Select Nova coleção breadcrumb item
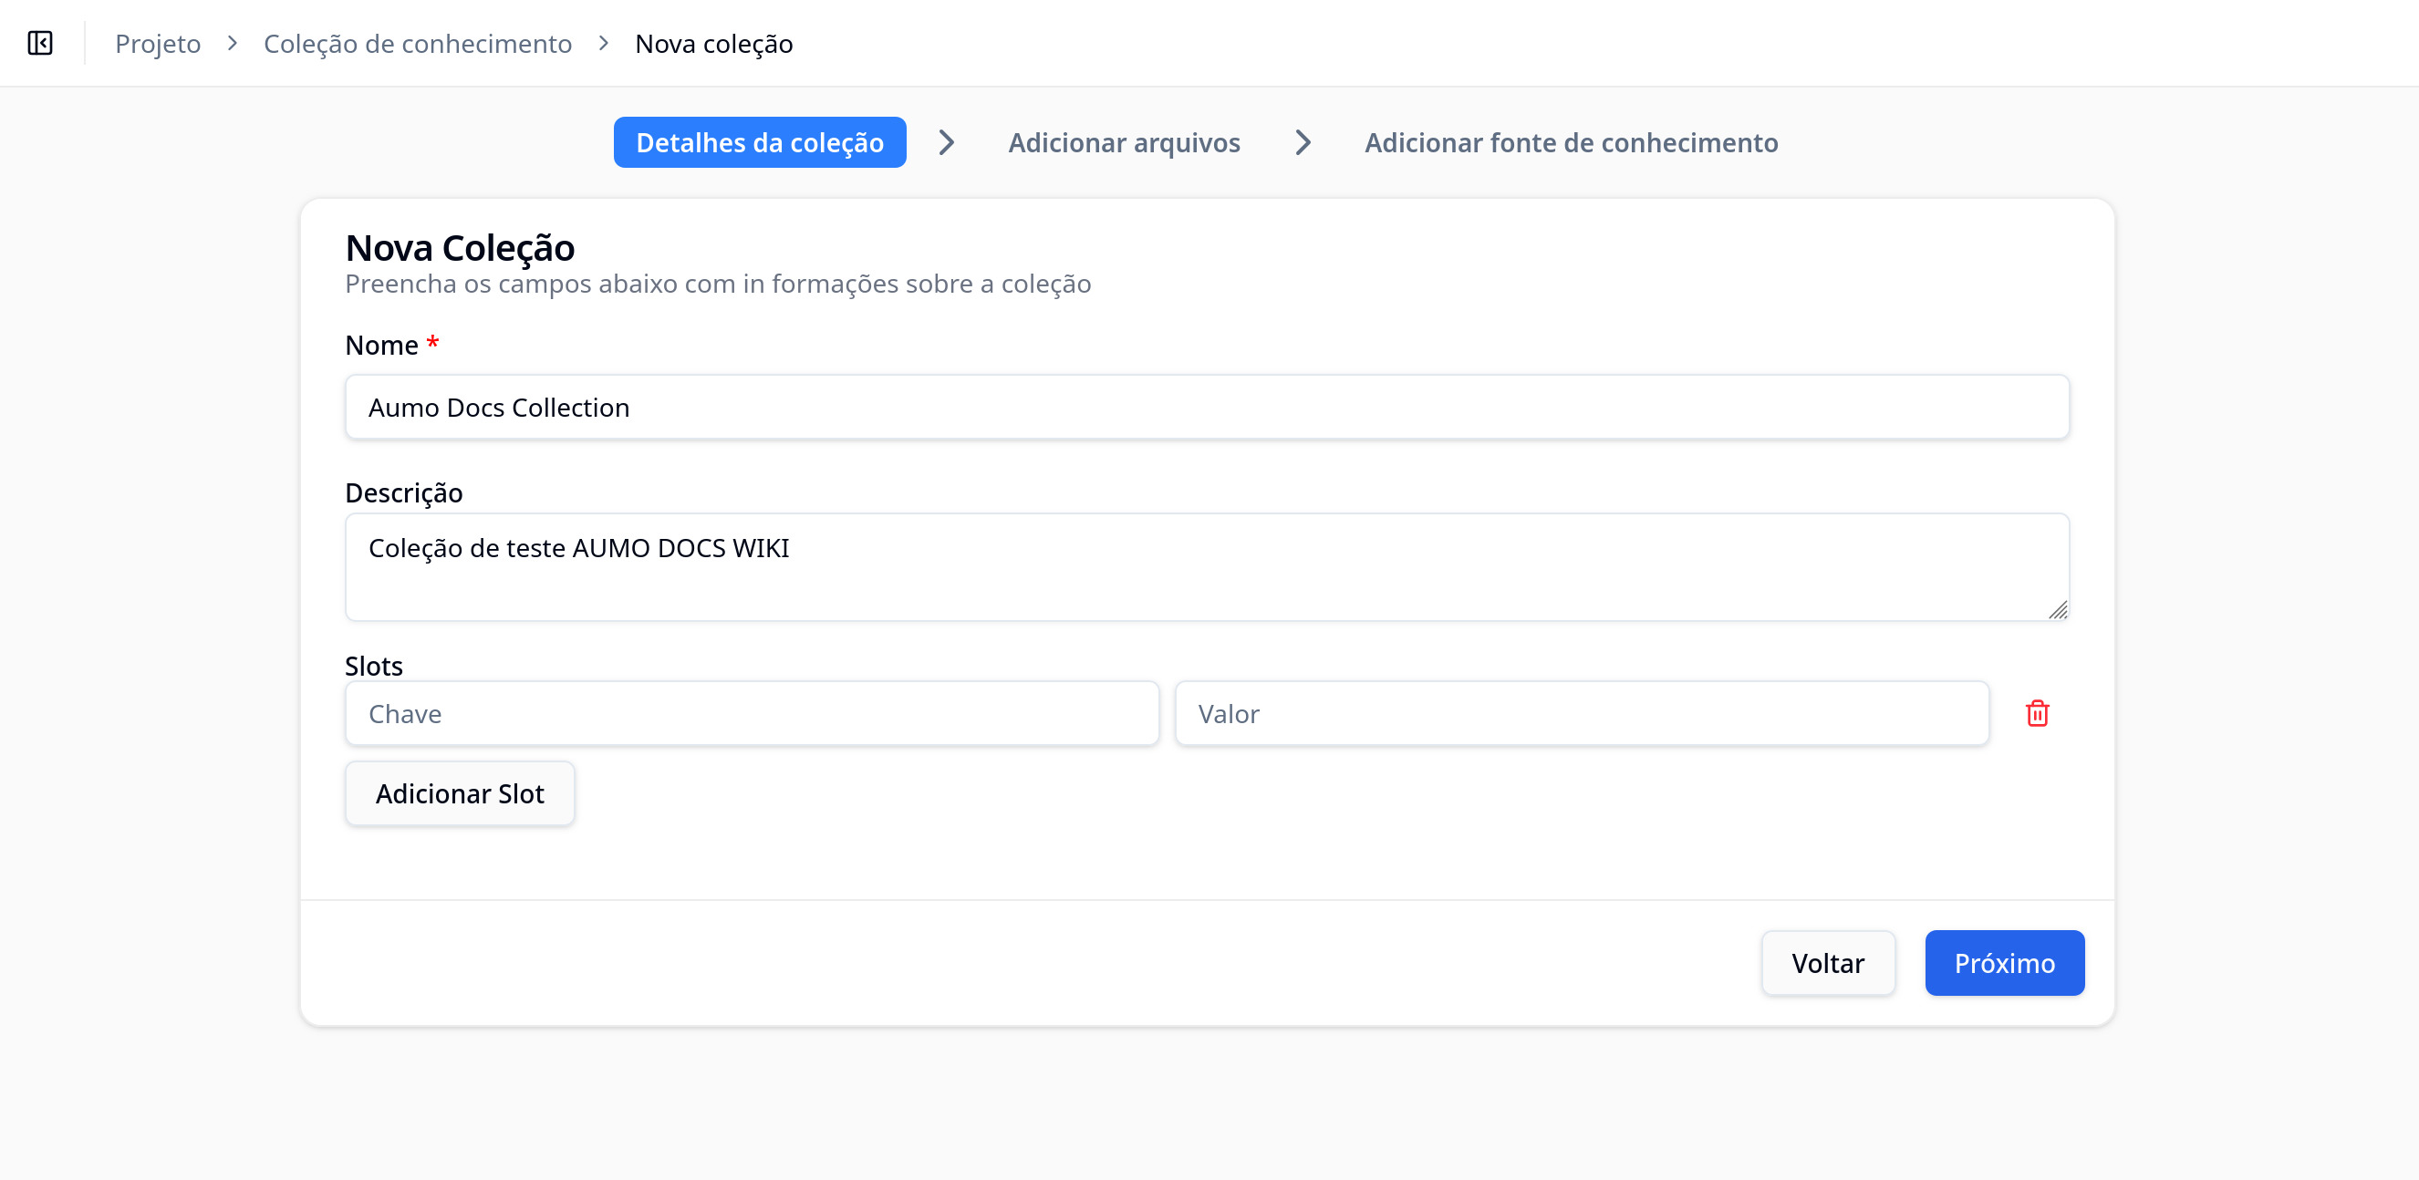Screen dimensions: 2419x1180 tap(713, 43)
